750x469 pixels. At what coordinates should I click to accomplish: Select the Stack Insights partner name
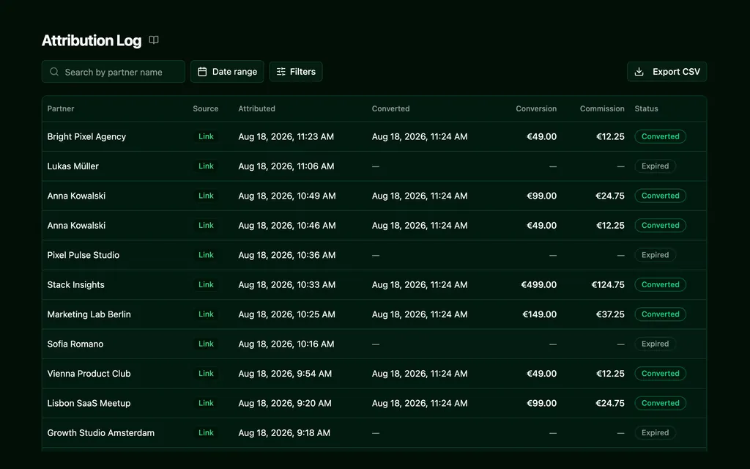(x=75, y=285)
